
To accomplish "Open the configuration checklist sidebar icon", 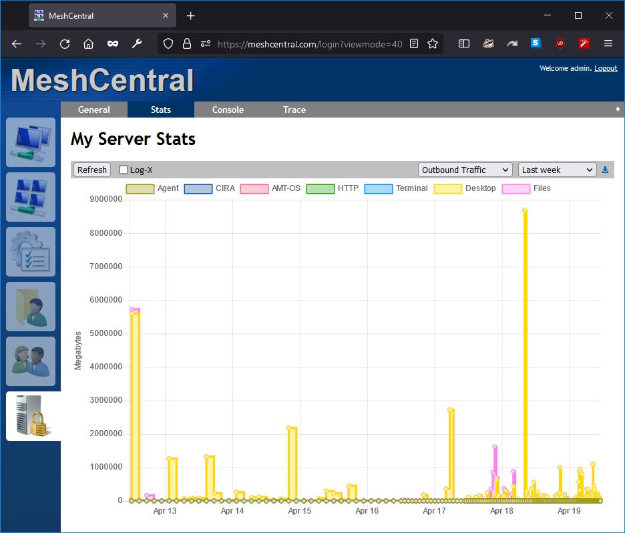I will pyautogui.click(x=30, y=252).
